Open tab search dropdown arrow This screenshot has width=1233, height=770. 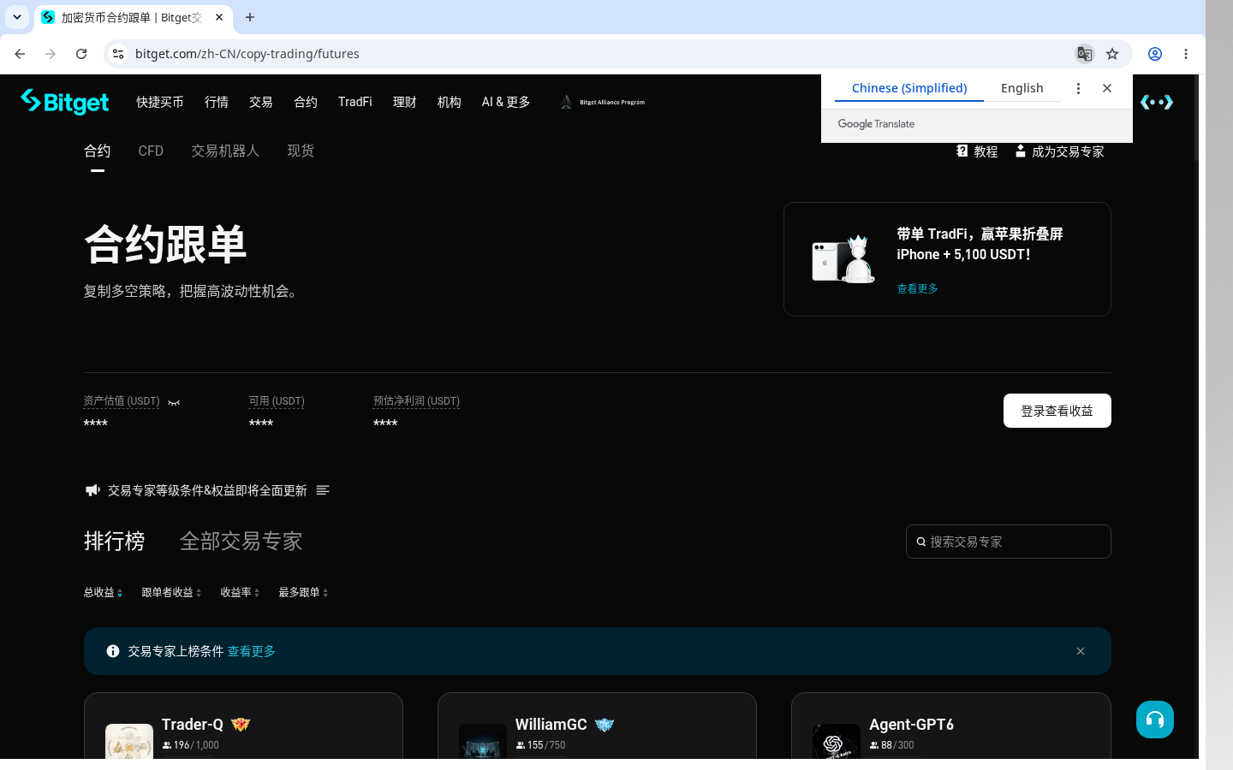[x=16, y=17]
